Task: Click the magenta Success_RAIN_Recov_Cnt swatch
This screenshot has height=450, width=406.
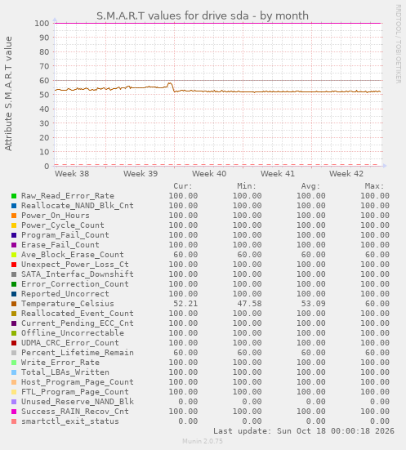Action: point(14,412)
